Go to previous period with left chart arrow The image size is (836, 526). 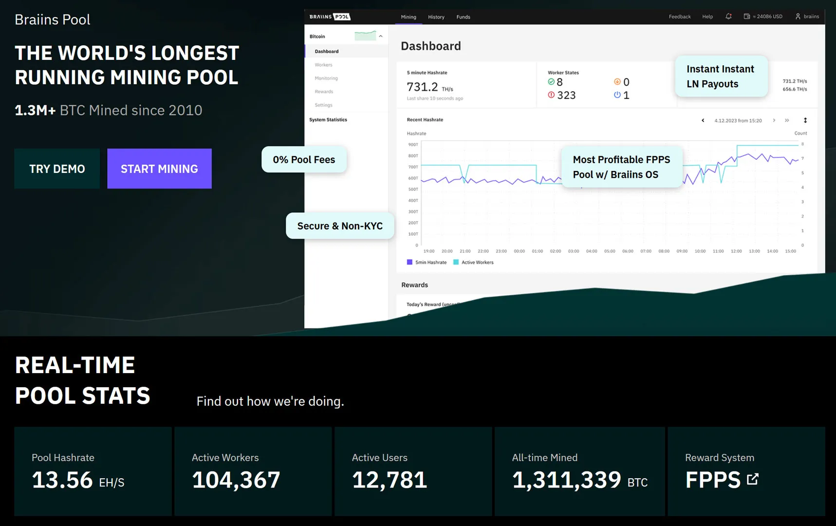(703, 120)
